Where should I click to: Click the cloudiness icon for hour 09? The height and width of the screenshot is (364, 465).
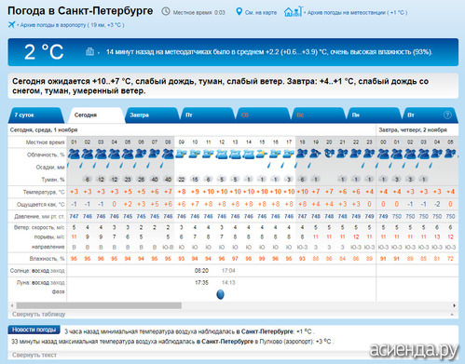[x=182, y=154]
